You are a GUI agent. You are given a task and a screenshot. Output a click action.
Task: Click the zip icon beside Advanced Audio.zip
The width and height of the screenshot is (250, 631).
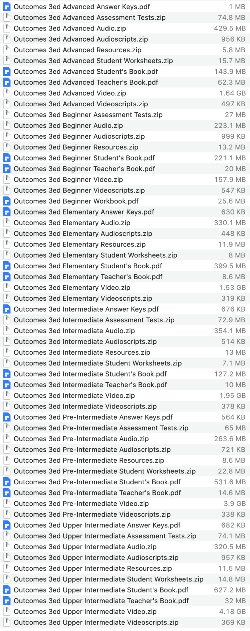click(7, 28)
